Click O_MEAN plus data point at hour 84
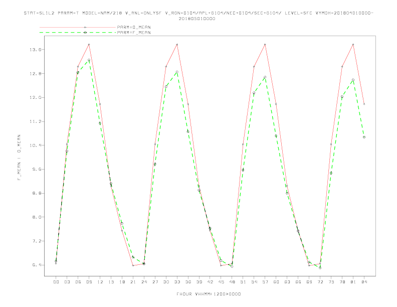The width and height of the screenshot is (397, 307). (x=364, y=104)
